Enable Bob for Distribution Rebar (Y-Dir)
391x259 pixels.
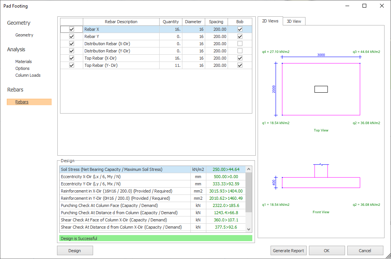(240, 51)
